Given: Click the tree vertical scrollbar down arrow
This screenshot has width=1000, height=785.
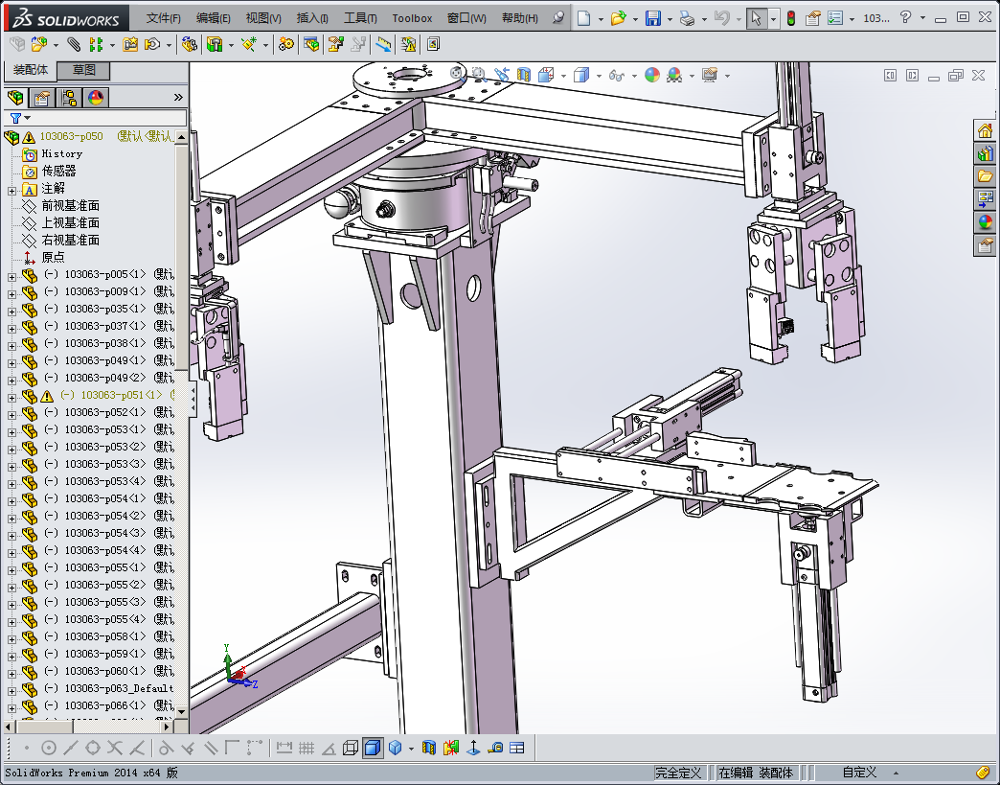Looking at the screenshot, I should pos(182,711).
